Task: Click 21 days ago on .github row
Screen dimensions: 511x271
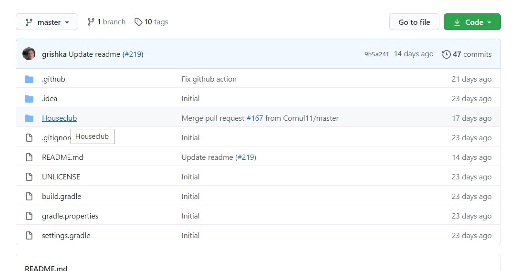Action: pyautogui.click(x=471, y=79)
